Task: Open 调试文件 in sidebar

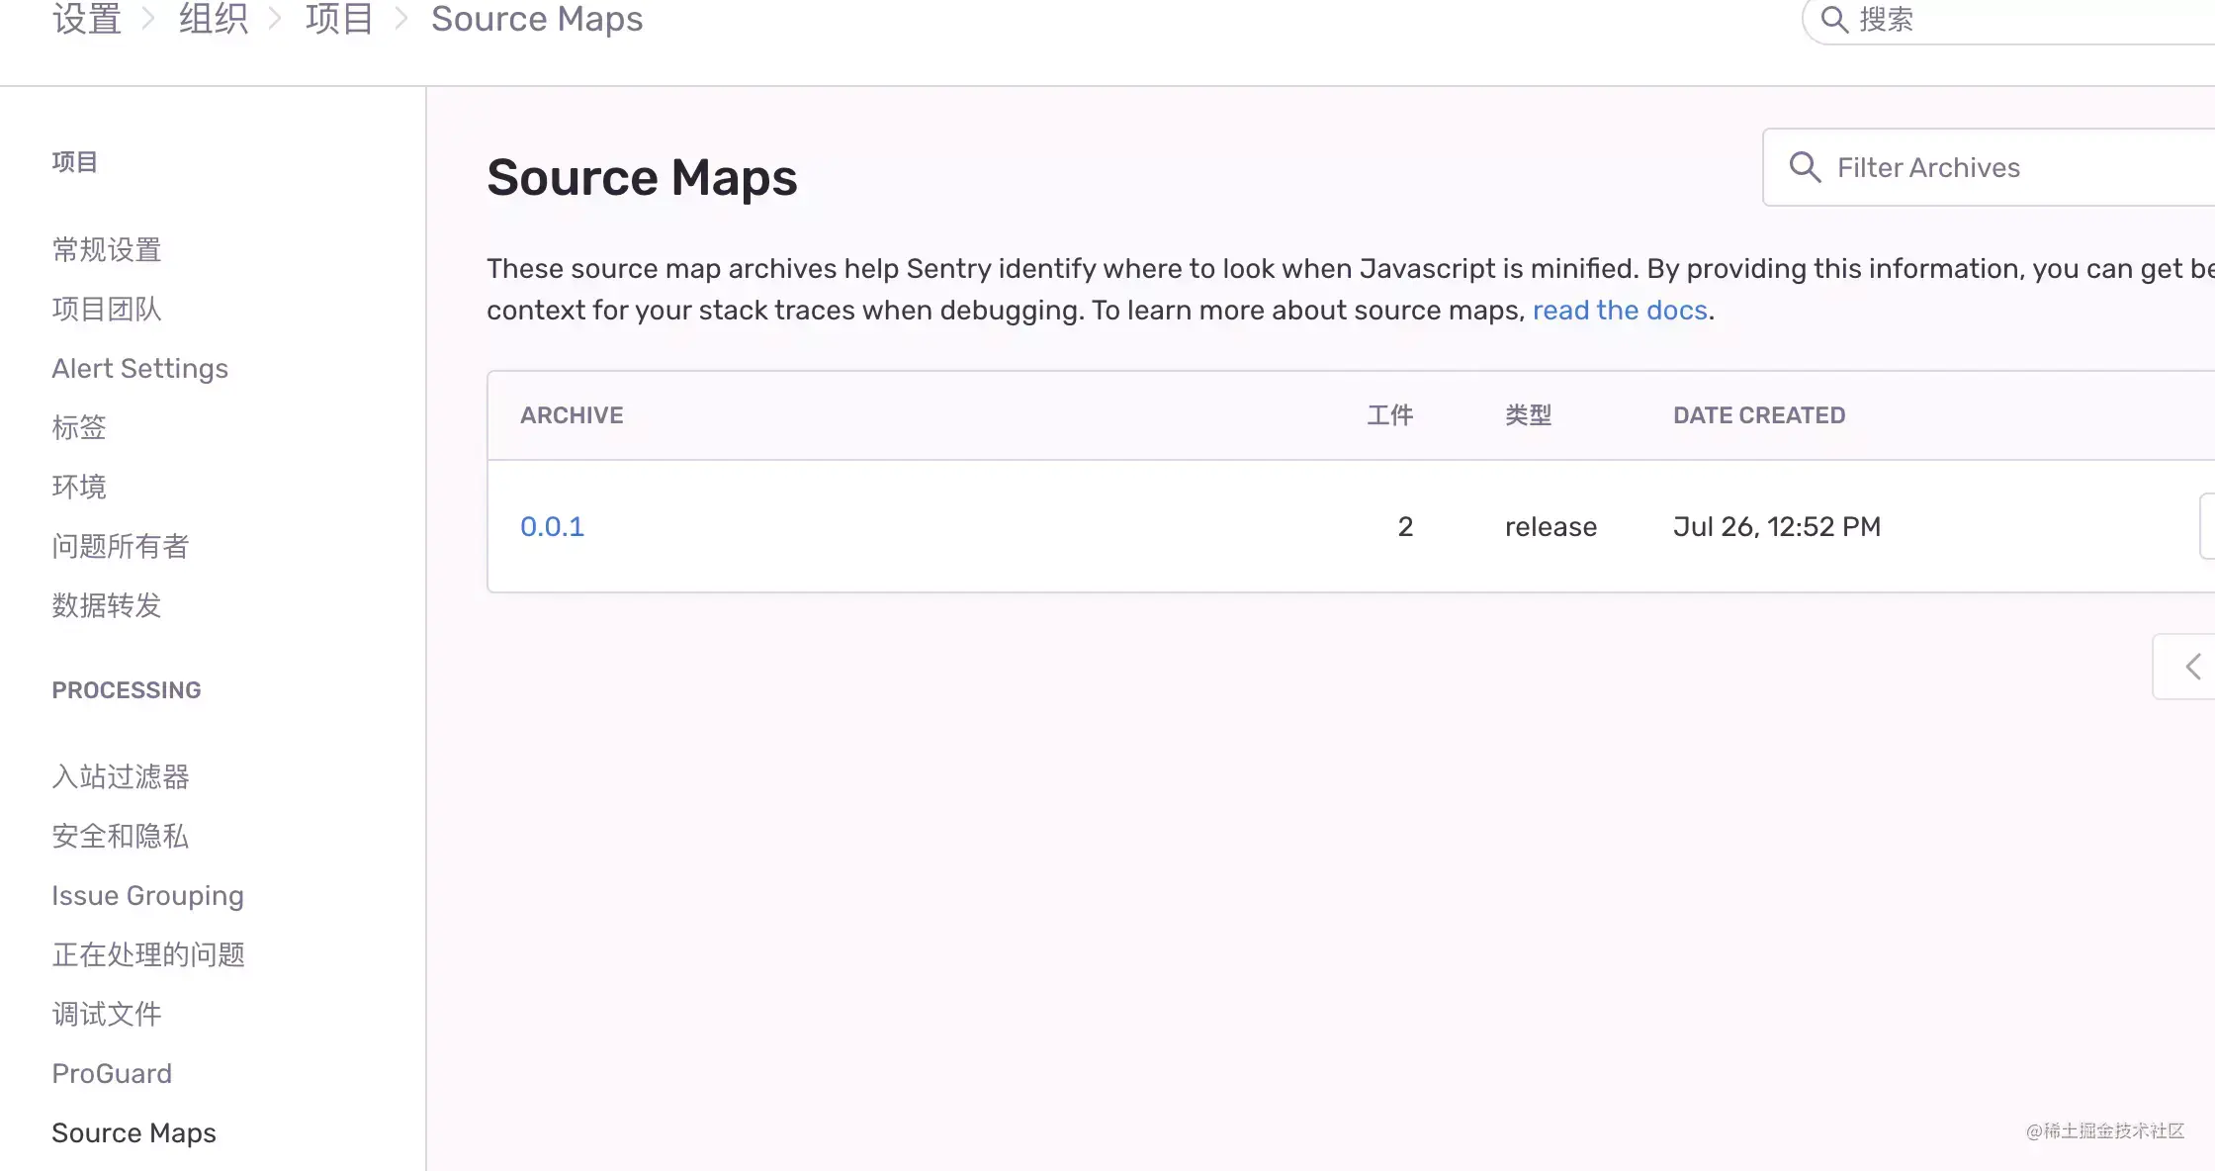Action: pos(107,1014)
